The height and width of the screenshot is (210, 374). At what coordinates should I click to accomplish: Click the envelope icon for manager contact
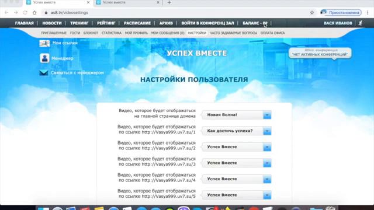tap(44, 72)
